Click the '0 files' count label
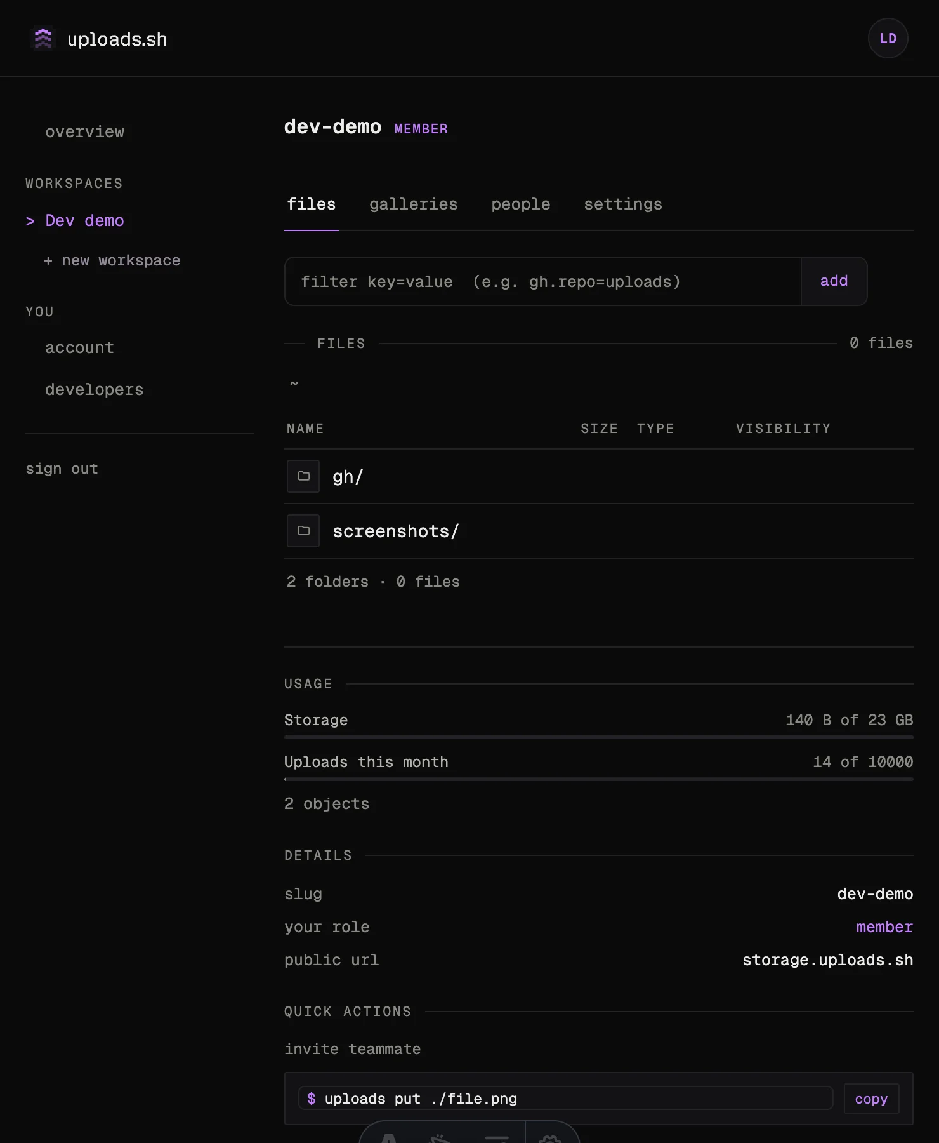The height and width of the screenshot is (1143, 939). point(881,343)
